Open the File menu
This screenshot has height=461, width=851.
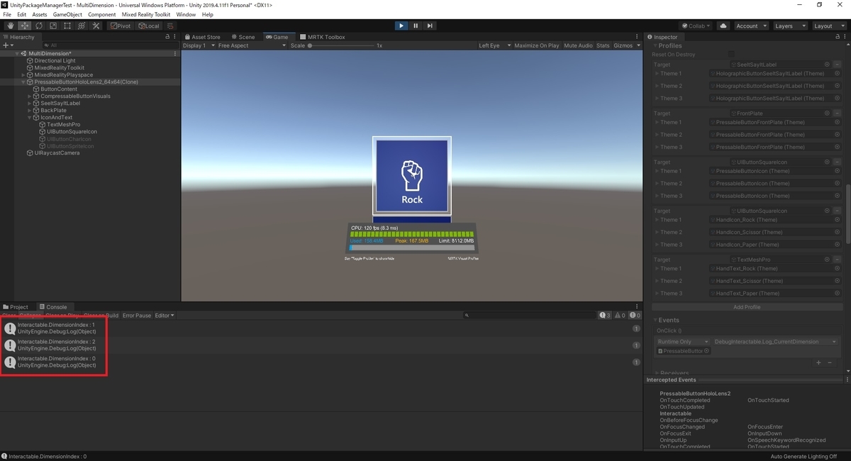[x=8, y=14]
